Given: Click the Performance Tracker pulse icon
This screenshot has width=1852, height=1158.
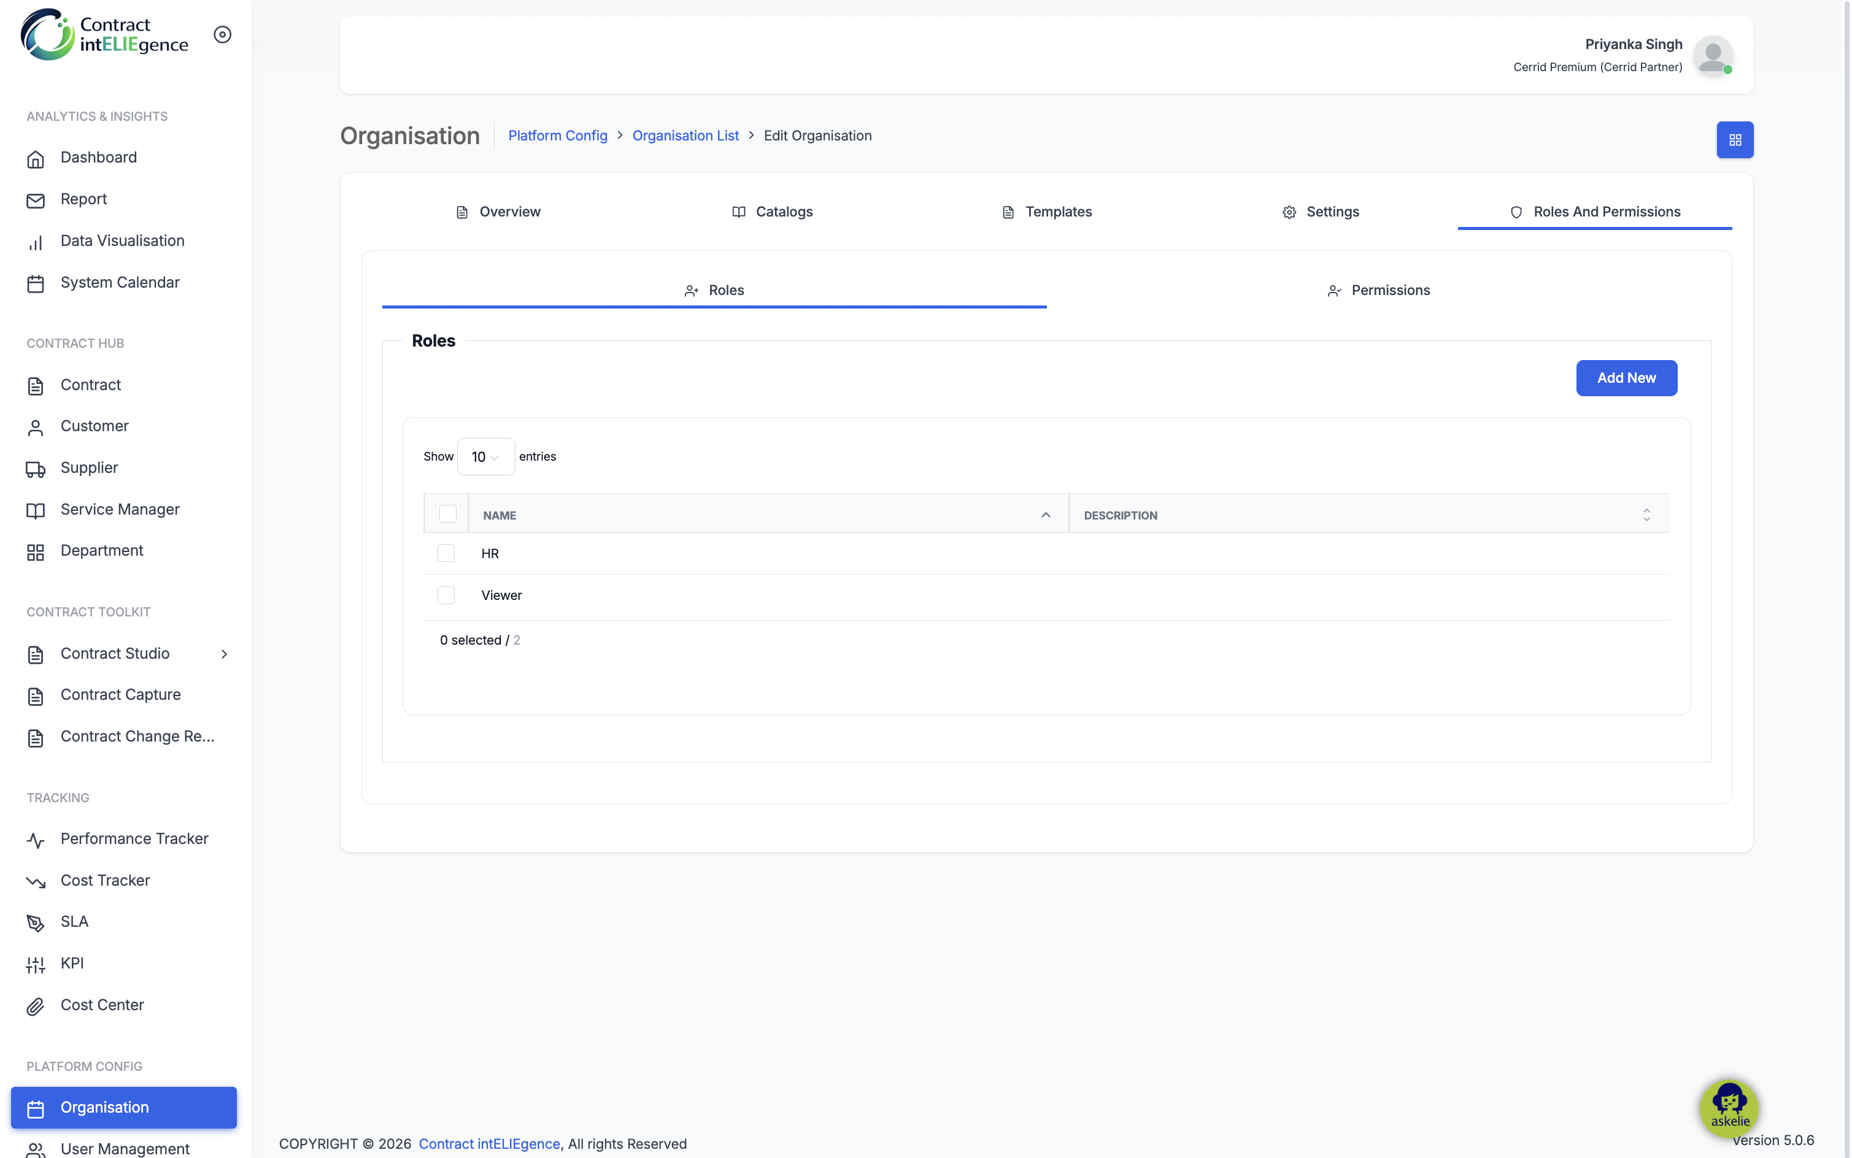Looking at the screenshot, I should (35, 840).
